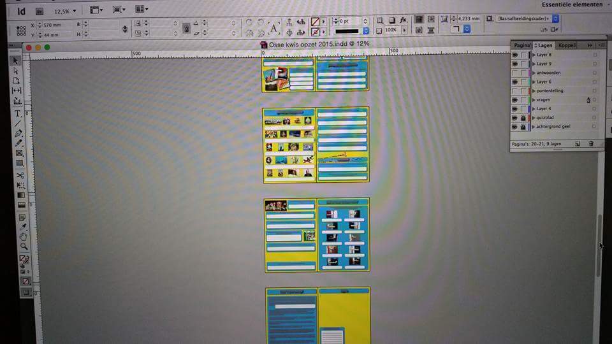Select the Scissors tool
612x344 pixels.
(x=20, y=175)
